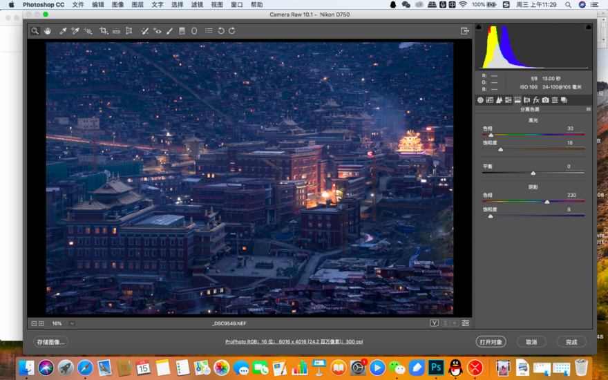This screenshot has width=608, height=380.
Task: Toggle shadow clipping warning in histogram
Action: coord(478,28)
